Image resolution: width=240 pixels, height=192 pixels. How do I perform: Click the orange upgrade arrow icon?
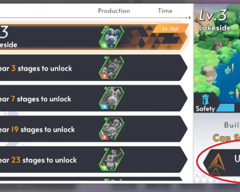217,164
